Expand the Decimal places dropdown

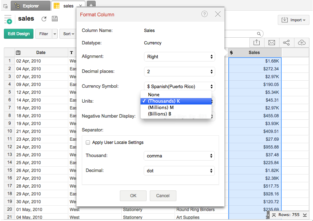coord(179,72)
